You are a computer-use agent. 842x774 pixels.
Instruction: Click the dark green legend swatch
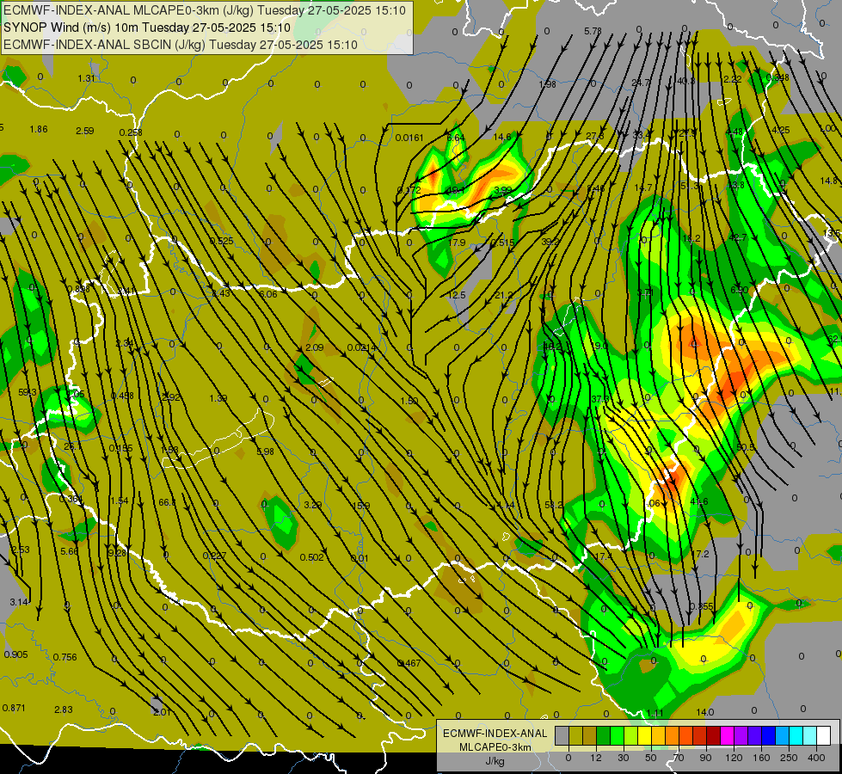[x=604, y=735]
